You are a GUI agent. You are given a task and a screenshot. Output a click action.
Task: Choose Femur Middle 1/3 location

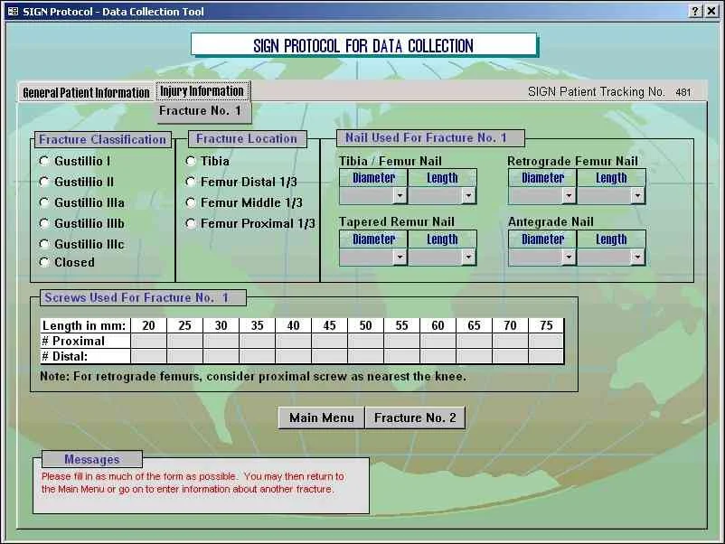tap(191, 202)
